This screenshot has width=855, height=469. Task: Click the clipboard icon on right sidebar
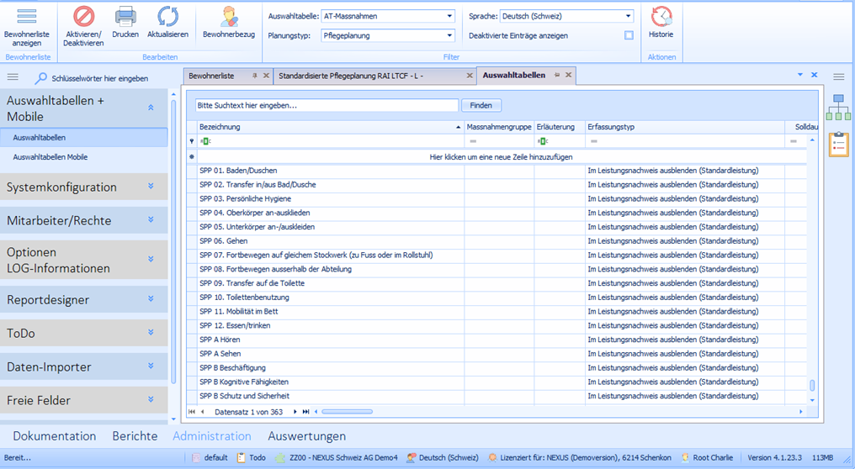tap(838, 144)
